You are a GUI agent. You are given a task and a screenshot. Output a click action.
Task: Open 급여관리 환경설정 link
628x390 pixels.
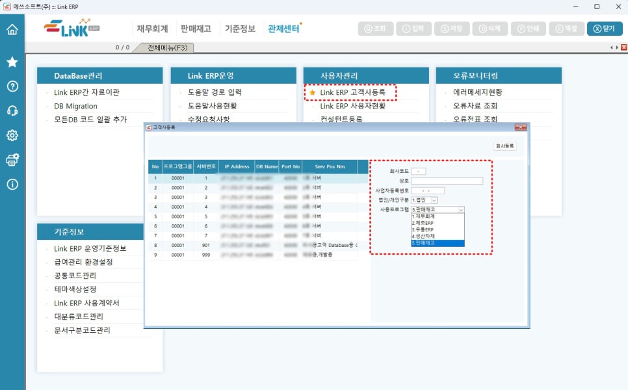[83, 262]
